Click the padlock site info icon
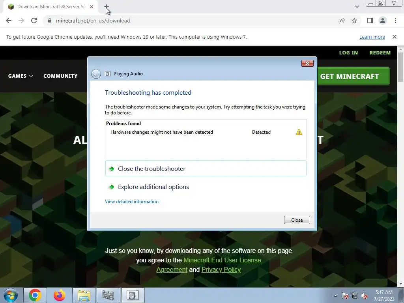The width and height of the screenshot is (404, 303). pyautogui.click(x=50, y=21)
